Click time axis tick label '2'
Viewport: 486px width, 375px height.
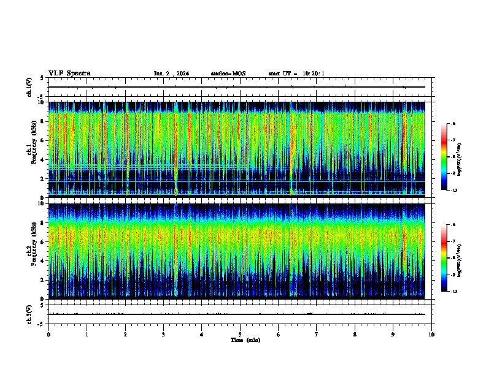[125, 335]
